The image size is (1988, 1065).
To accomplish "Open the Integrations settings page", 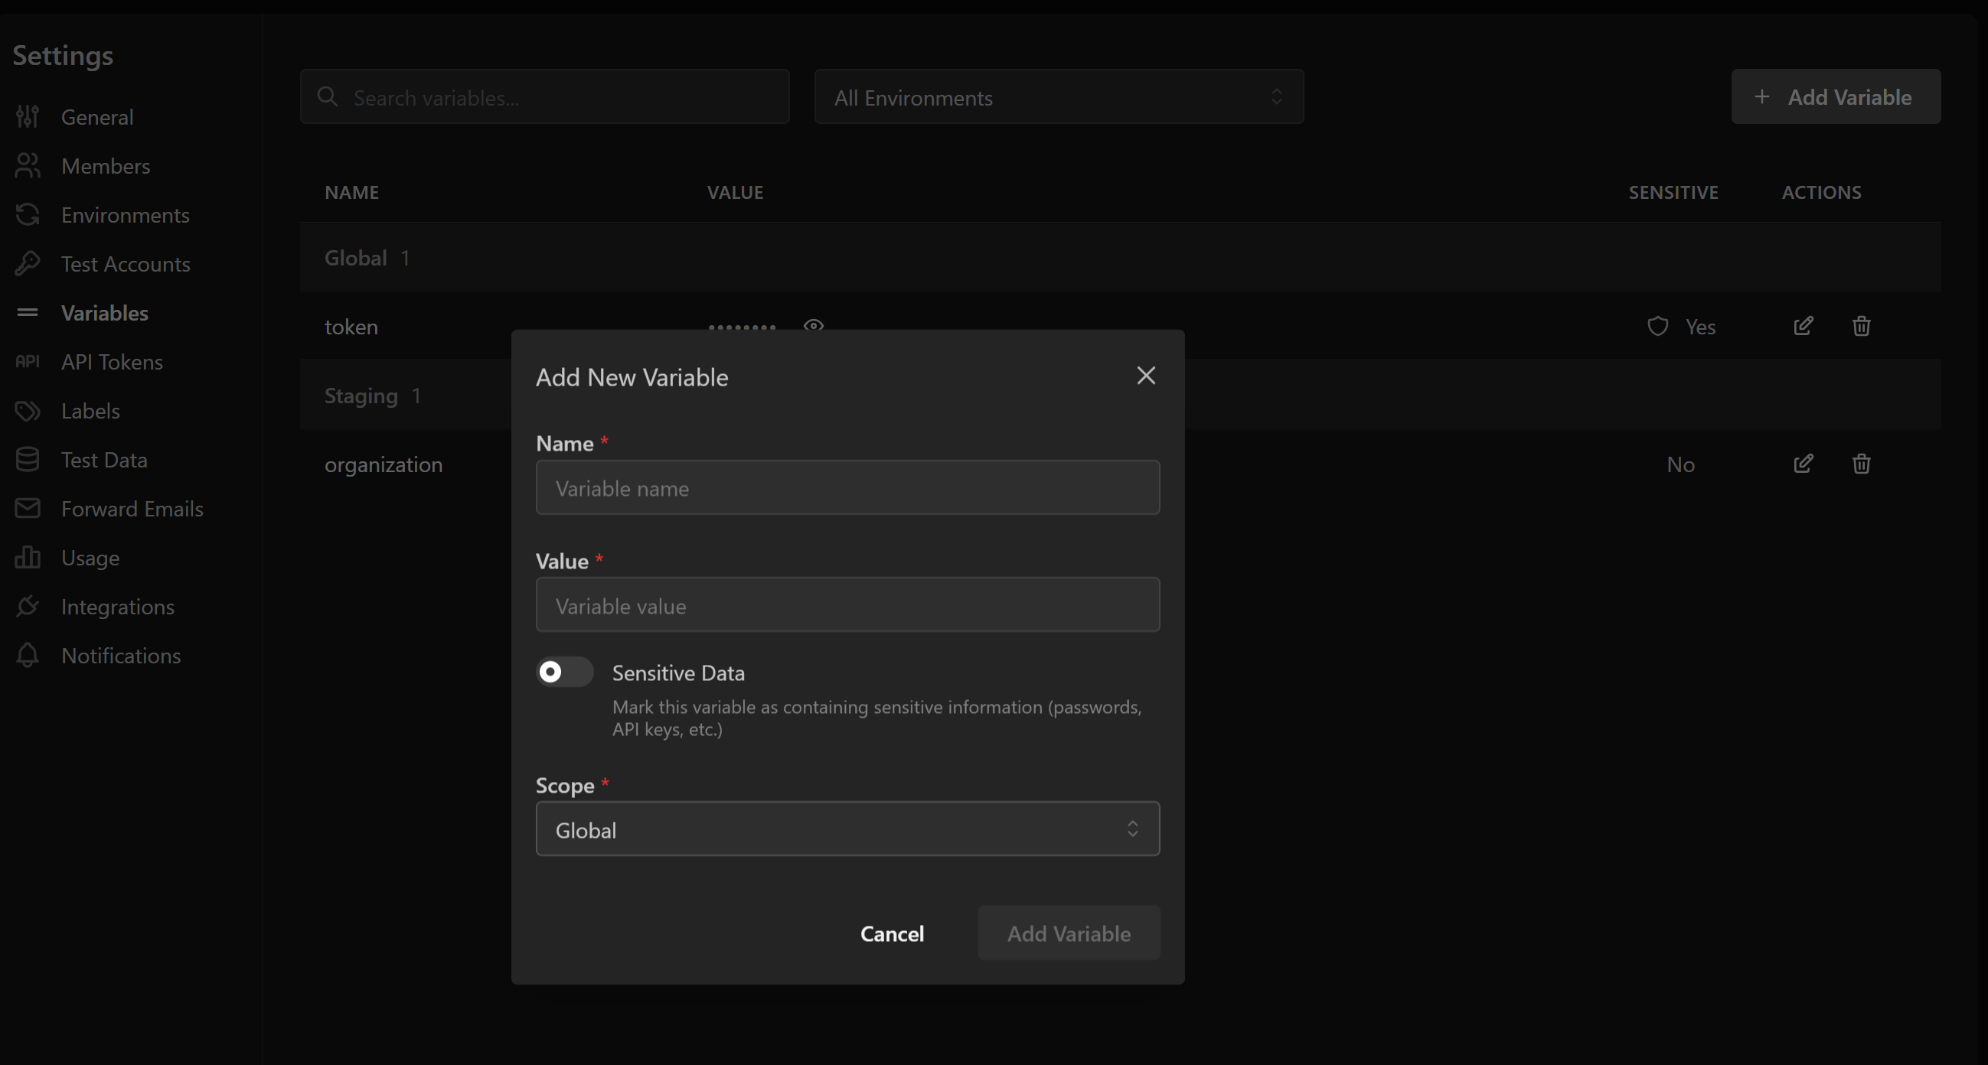I will (x=117, y=607).
